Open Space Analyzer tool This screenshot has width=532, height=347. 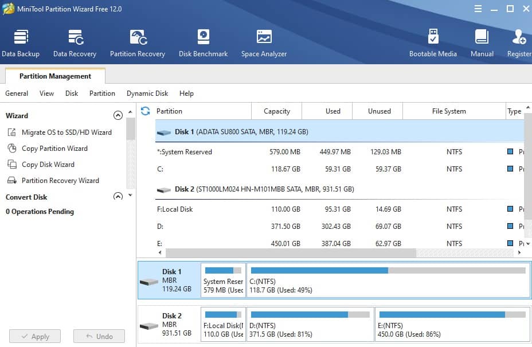pos(264,44)
